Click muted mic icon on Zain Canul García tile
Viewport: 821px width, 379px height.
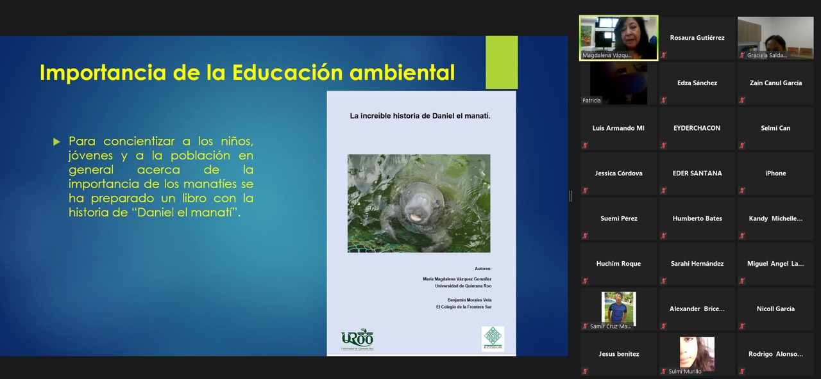click(742, 101)
